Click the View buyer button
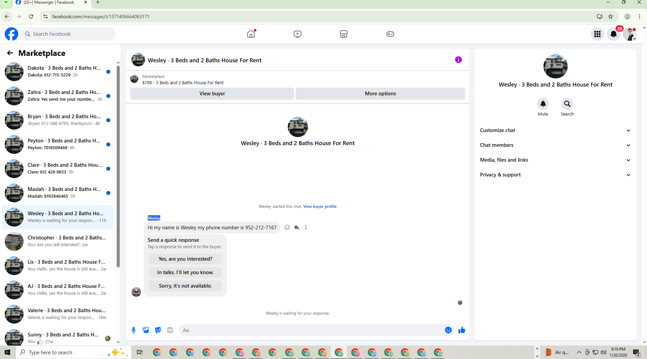The width and height of the screenshot is (647, 359). pos(212,94)
